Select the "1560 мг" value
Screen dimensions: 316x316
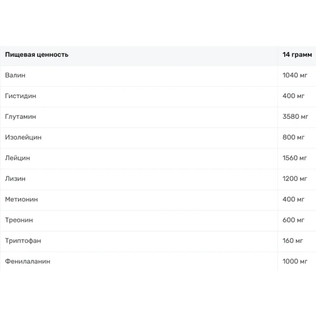point(295,158)
